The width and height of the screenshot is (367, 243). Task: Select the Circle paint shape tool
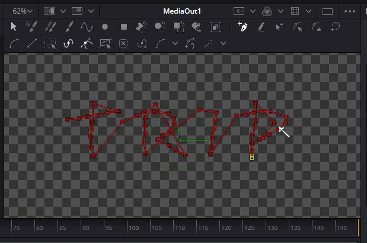pos(105,27)
